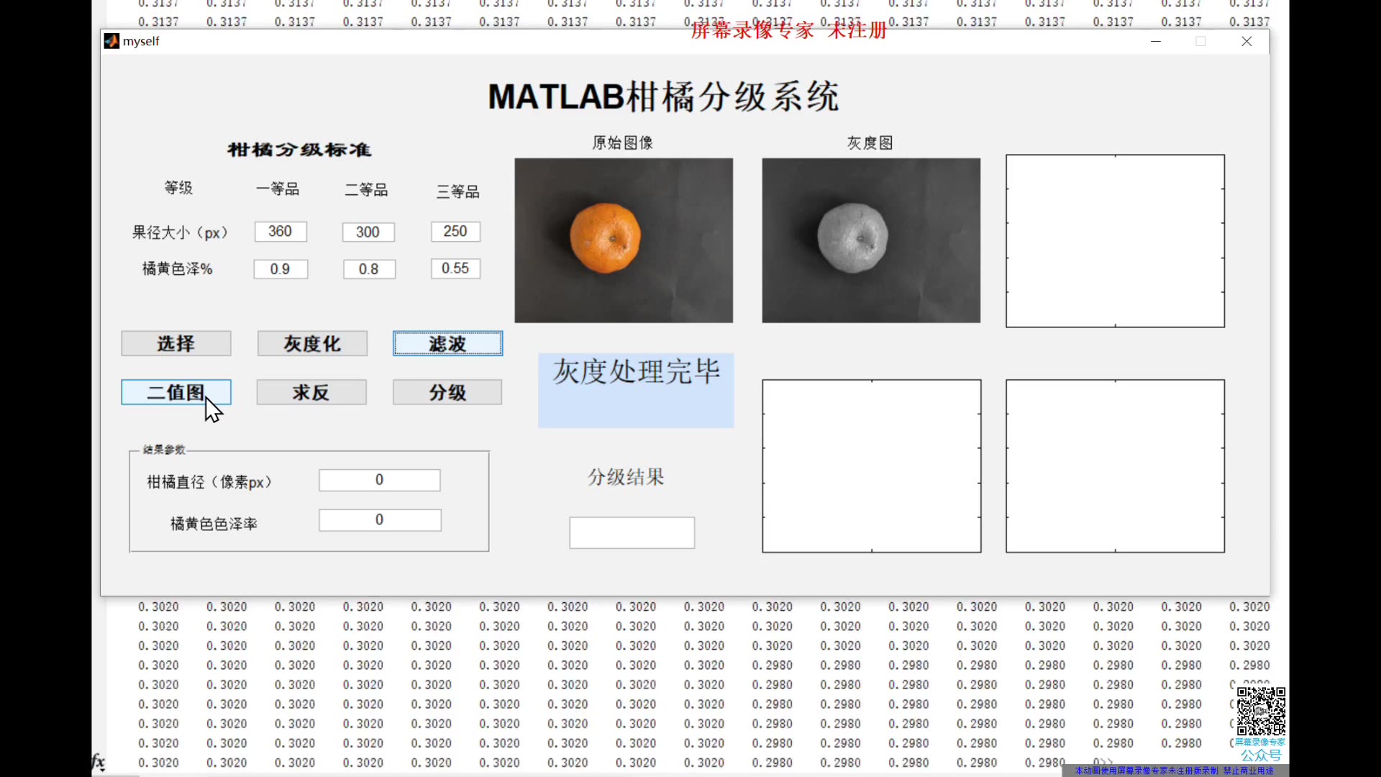Click the 橘黄色色泽率 label
This screenshot has width=1381, height=777.
[214, 524]
